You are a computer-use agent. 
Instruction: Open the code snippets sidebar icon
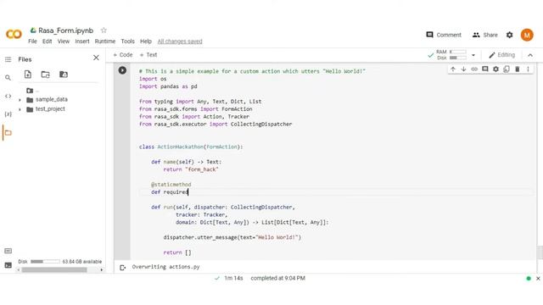click(8, 96)
